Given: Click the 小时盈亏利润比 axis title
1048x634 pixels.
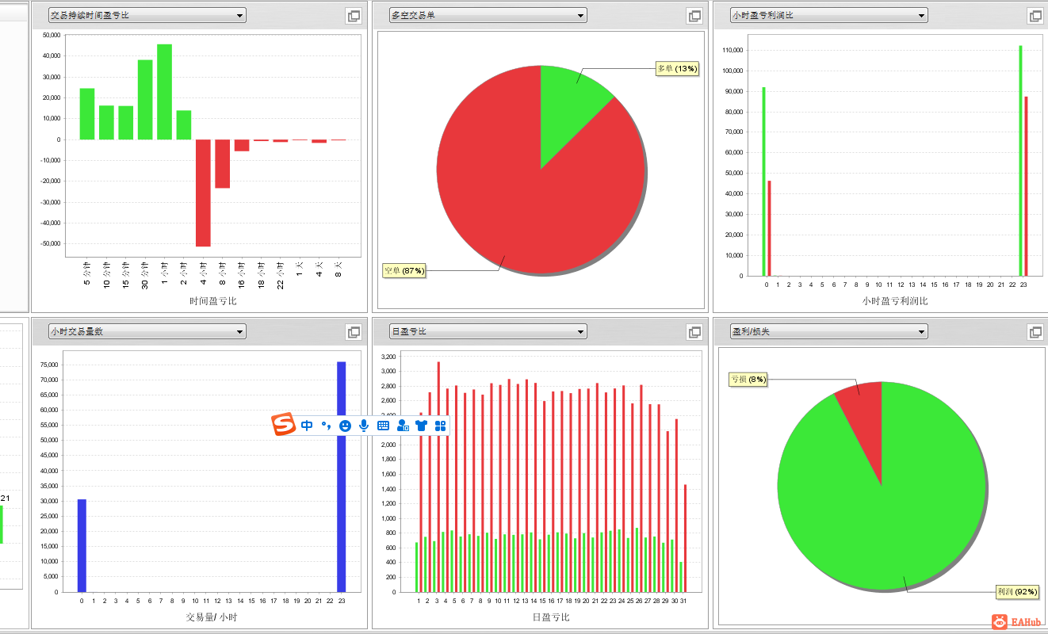Looking at the screenshot, I should [895, 301].
